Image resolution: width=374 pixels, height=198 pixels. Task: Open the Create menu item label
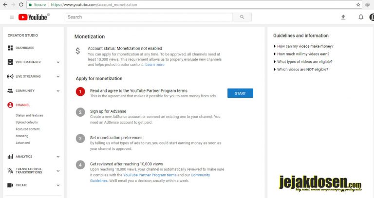21,185
